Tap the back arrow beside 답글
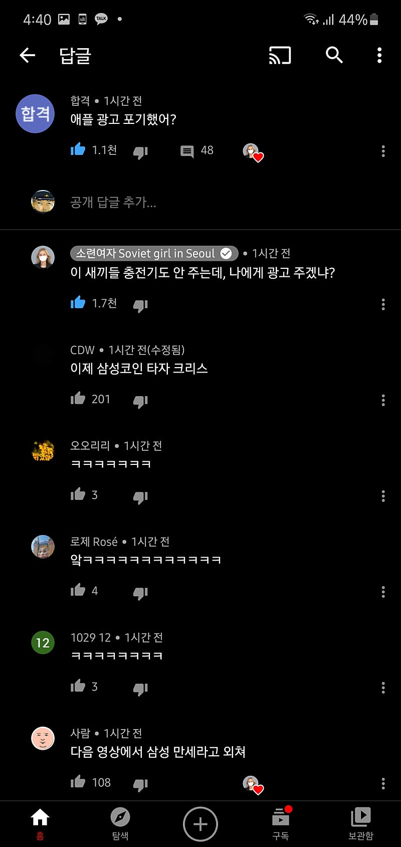The height and width of the screenshot is (847, 401). point(28,55)
